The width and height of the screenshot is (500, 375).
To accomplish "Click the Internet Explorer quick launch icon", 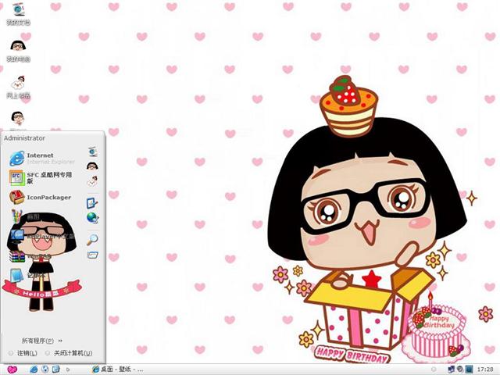I will click(x=34, y=368).
